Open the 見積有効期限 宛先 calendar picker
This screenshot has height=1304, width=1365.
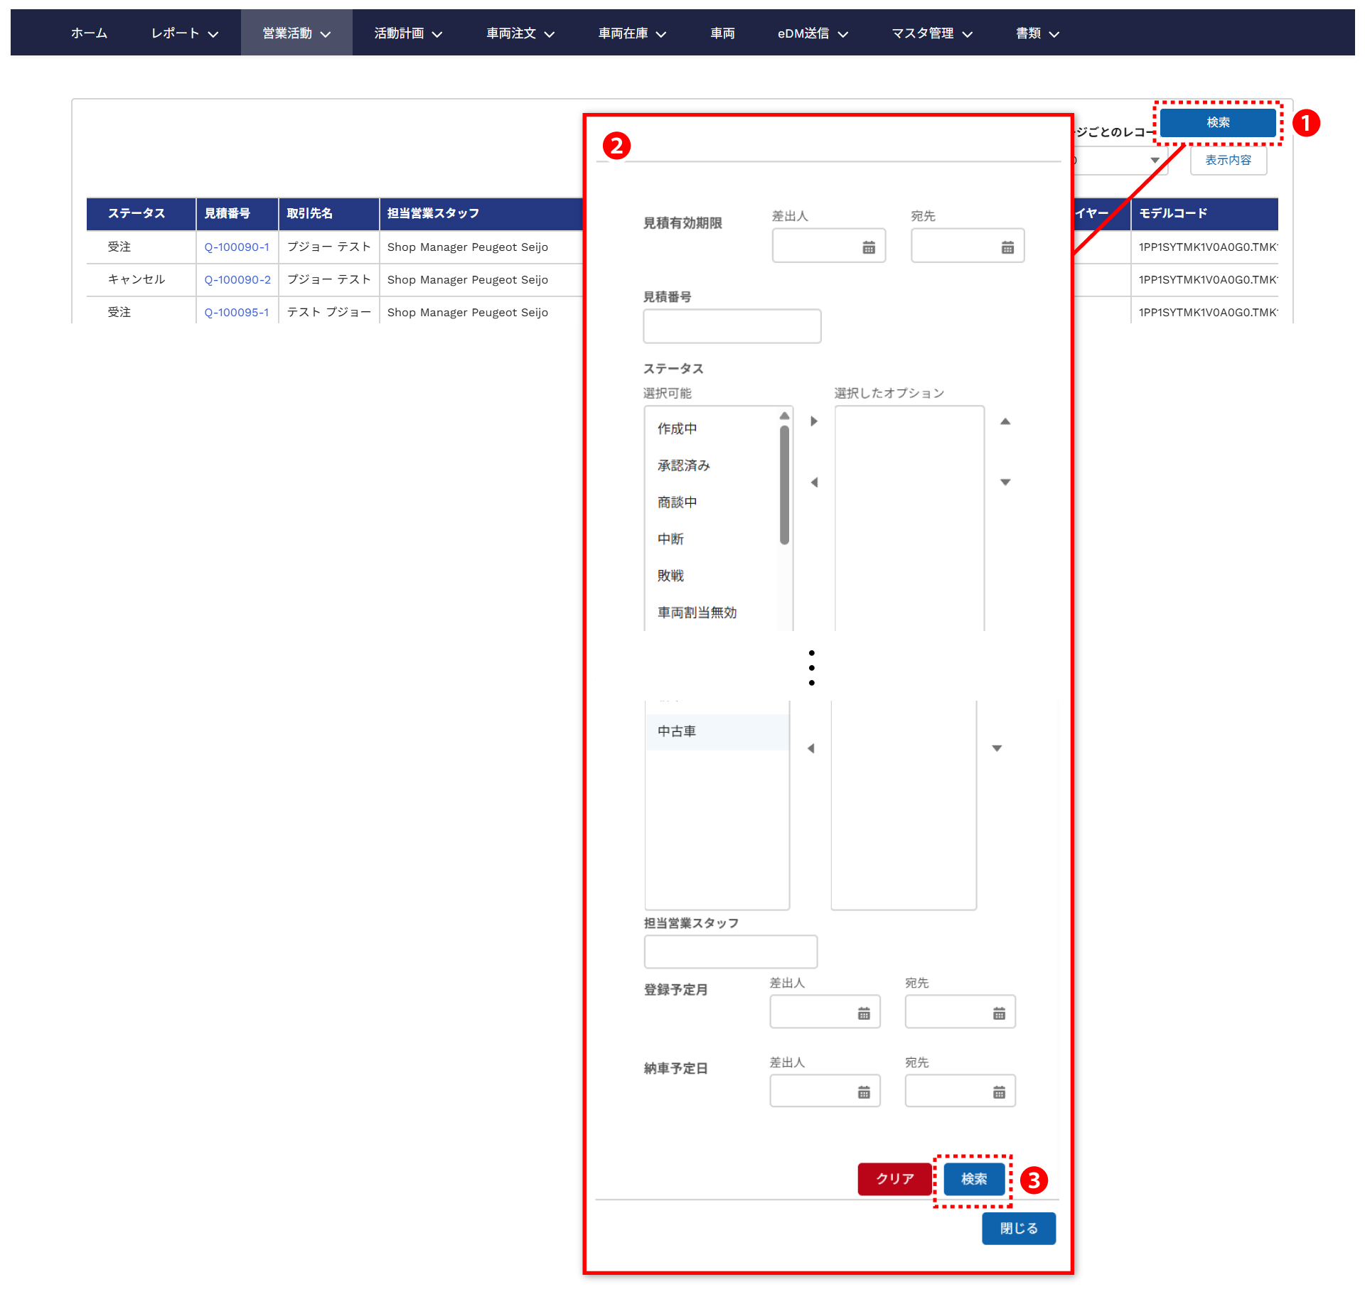(x=1007, y=247)
